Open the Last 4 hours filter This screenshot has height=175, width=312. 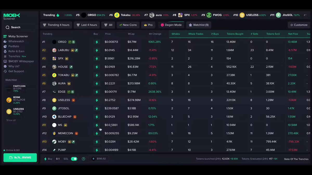[x=87, y=25]
